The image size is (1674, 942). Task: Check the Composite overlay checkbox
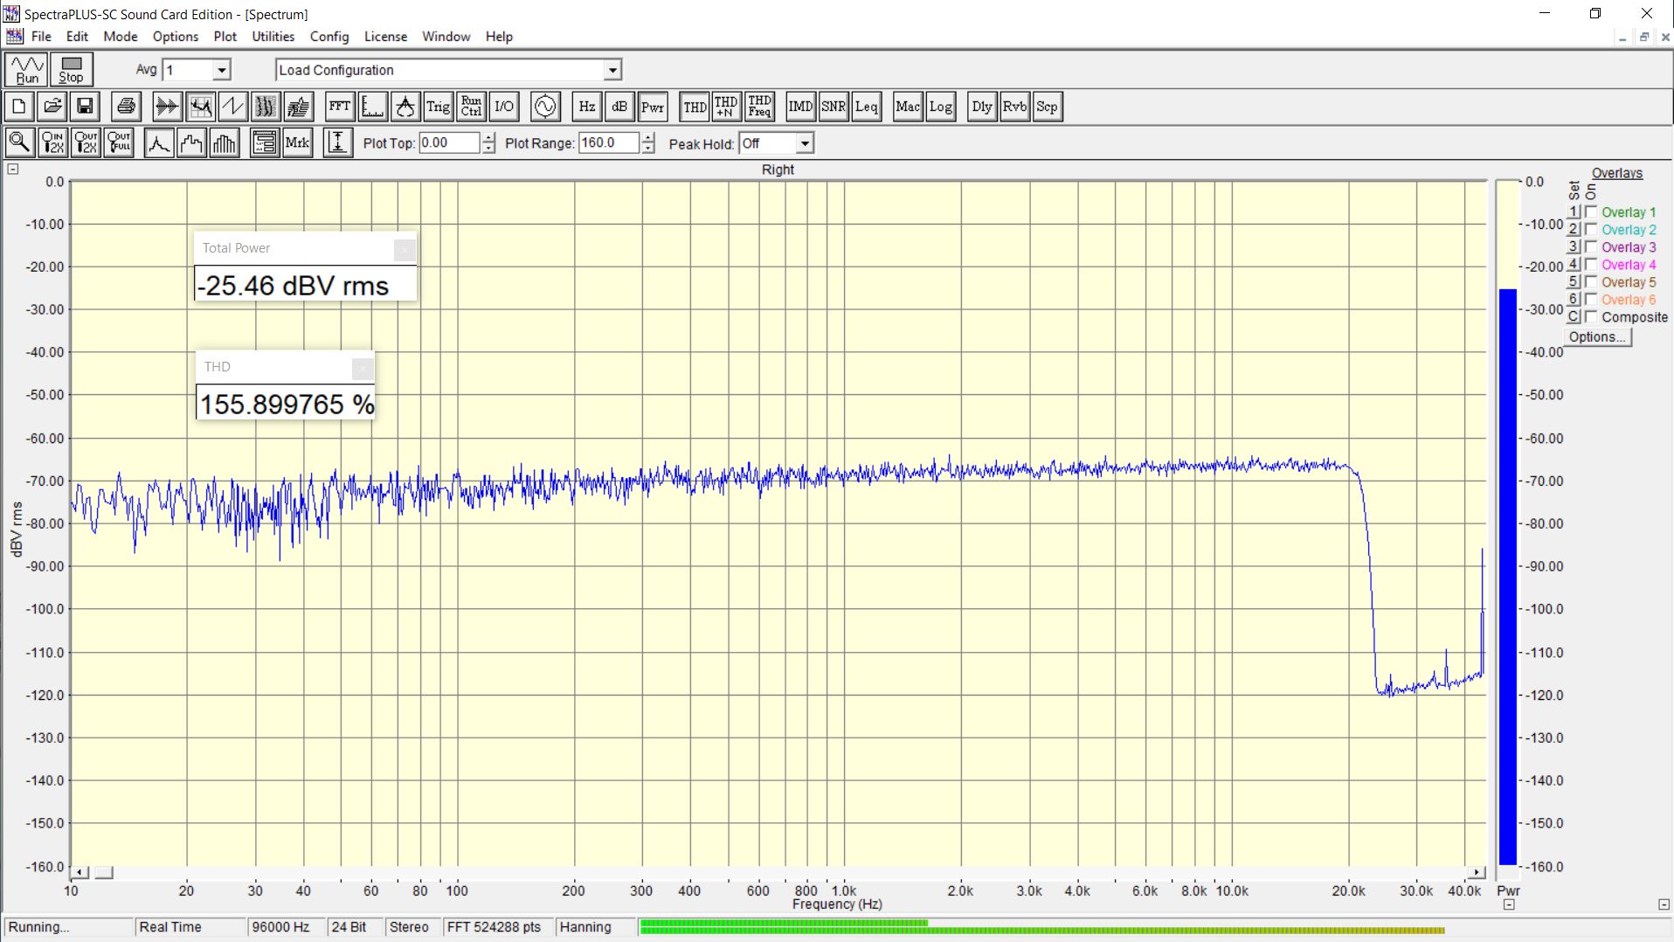click(1591, 317)
